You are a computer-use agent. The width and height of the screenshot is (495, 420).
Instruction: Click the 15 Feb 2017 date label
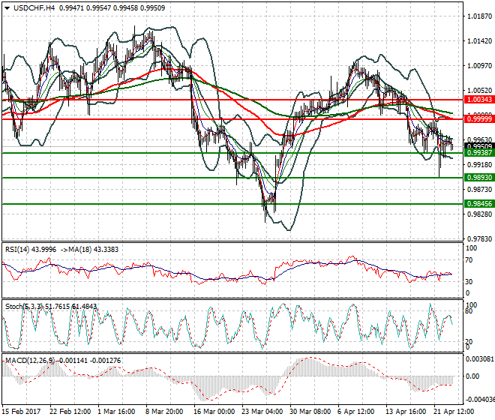point(22,412)
